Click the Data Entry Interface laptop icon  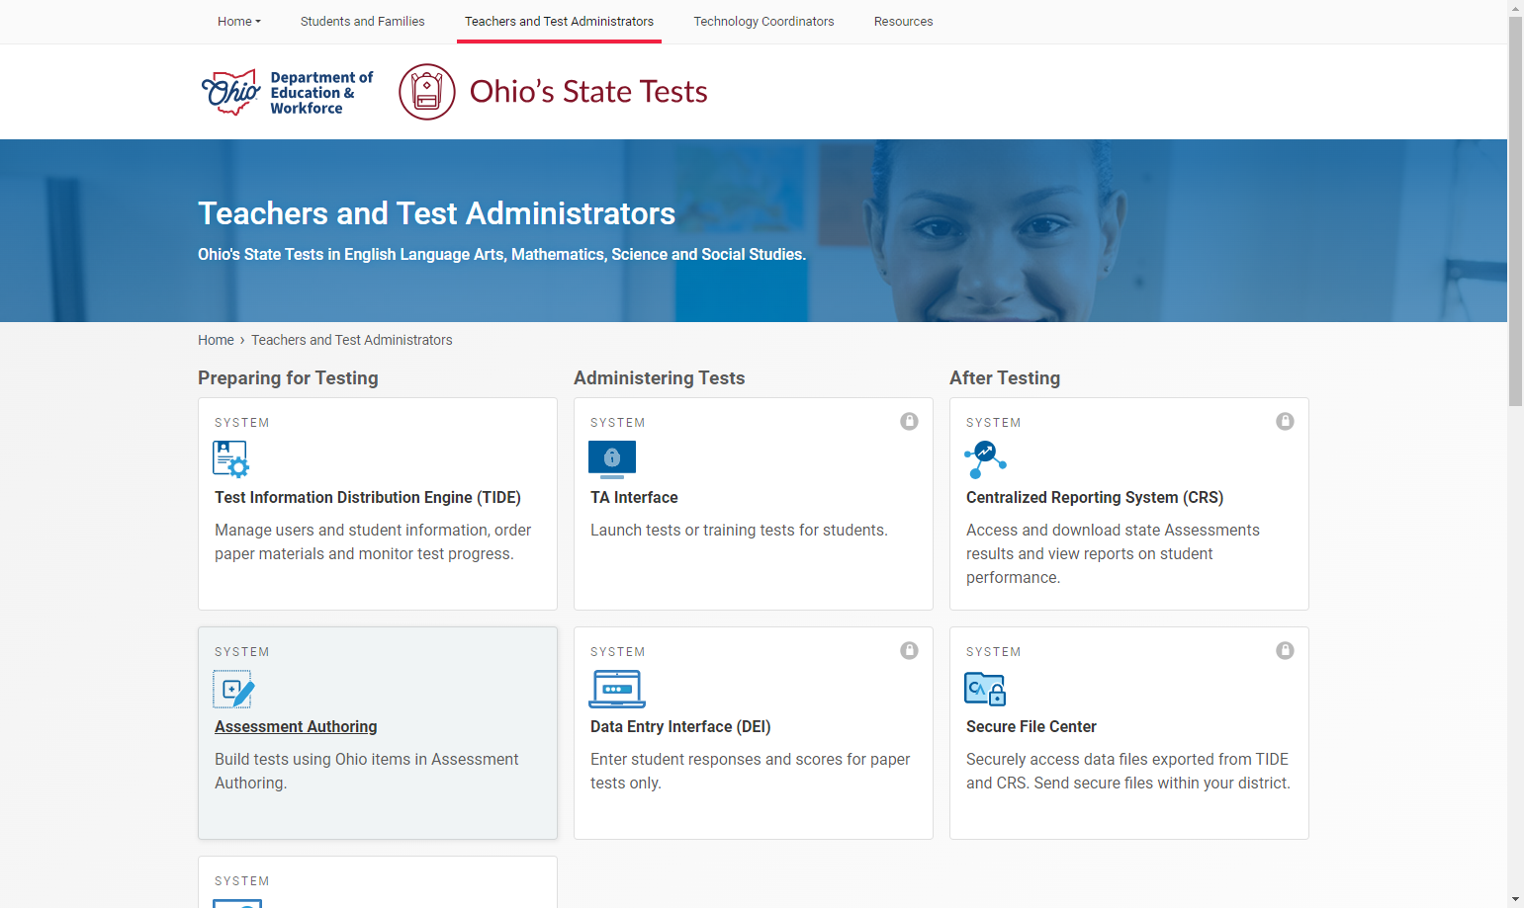click(x=617, y=689)
